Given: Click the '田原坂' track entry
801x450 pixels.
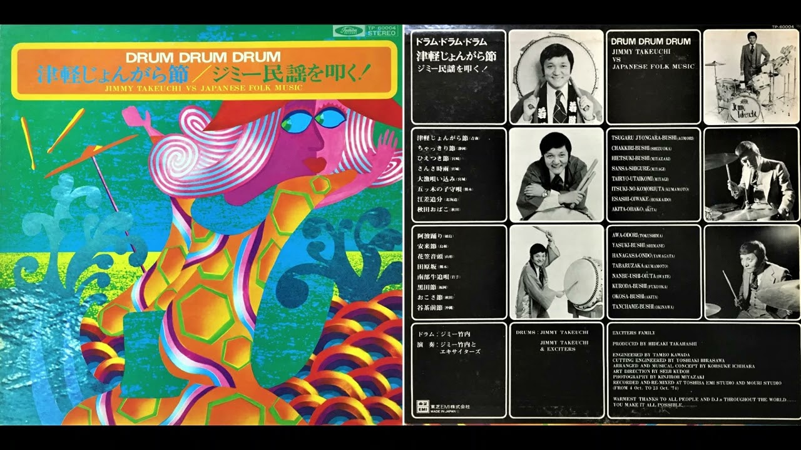Looking at the screenshot, I should tap(427, 267).
